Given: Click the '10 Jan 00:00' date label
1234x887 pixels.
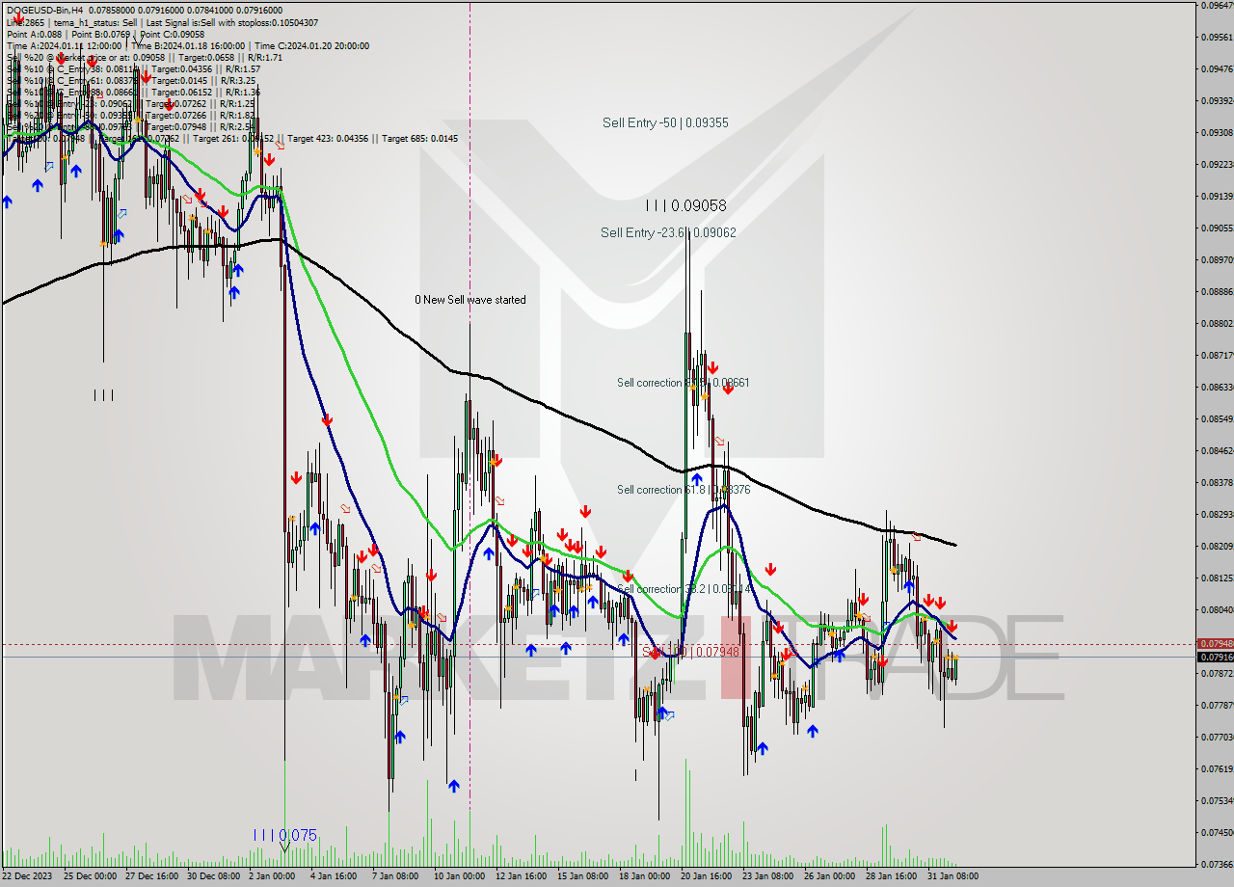Looking at the screenshot, I should [x=459, y=876].
